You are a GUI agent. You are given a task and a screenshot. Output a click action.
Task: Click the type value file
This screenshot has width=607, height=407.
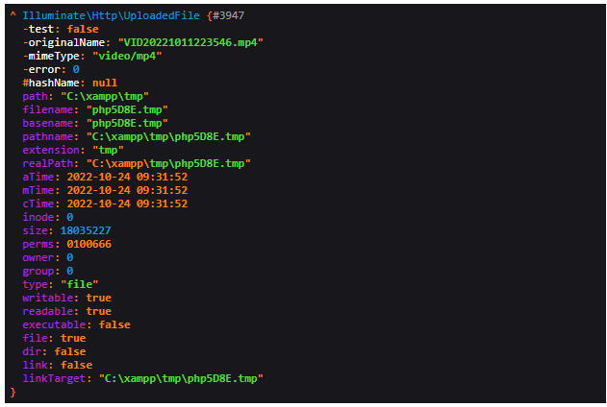(79, 284)
